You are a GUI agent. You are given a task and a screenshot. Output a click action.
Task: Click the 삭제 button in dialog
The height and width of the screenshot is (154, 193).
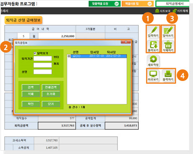click(31, 94)
